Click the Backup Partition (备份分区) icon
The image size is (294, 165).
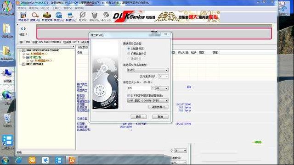106,16
